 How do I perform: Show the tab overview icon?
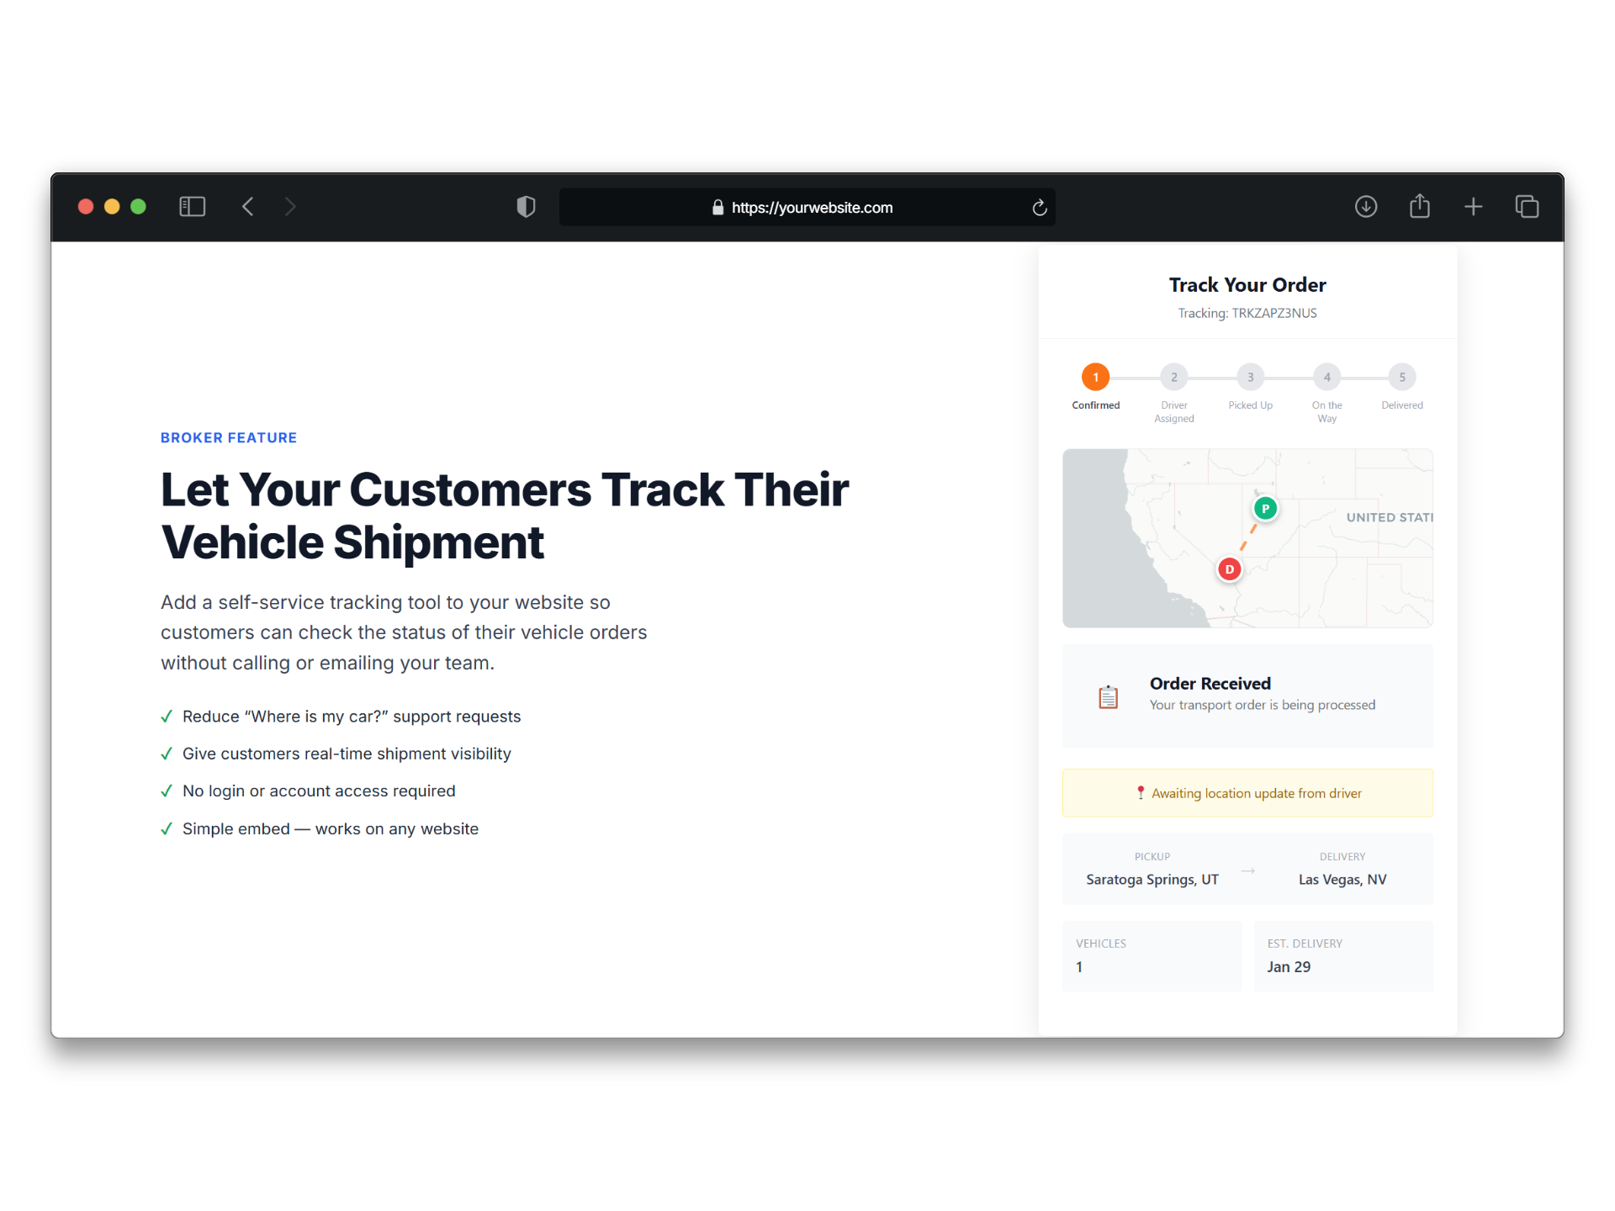1527,207
